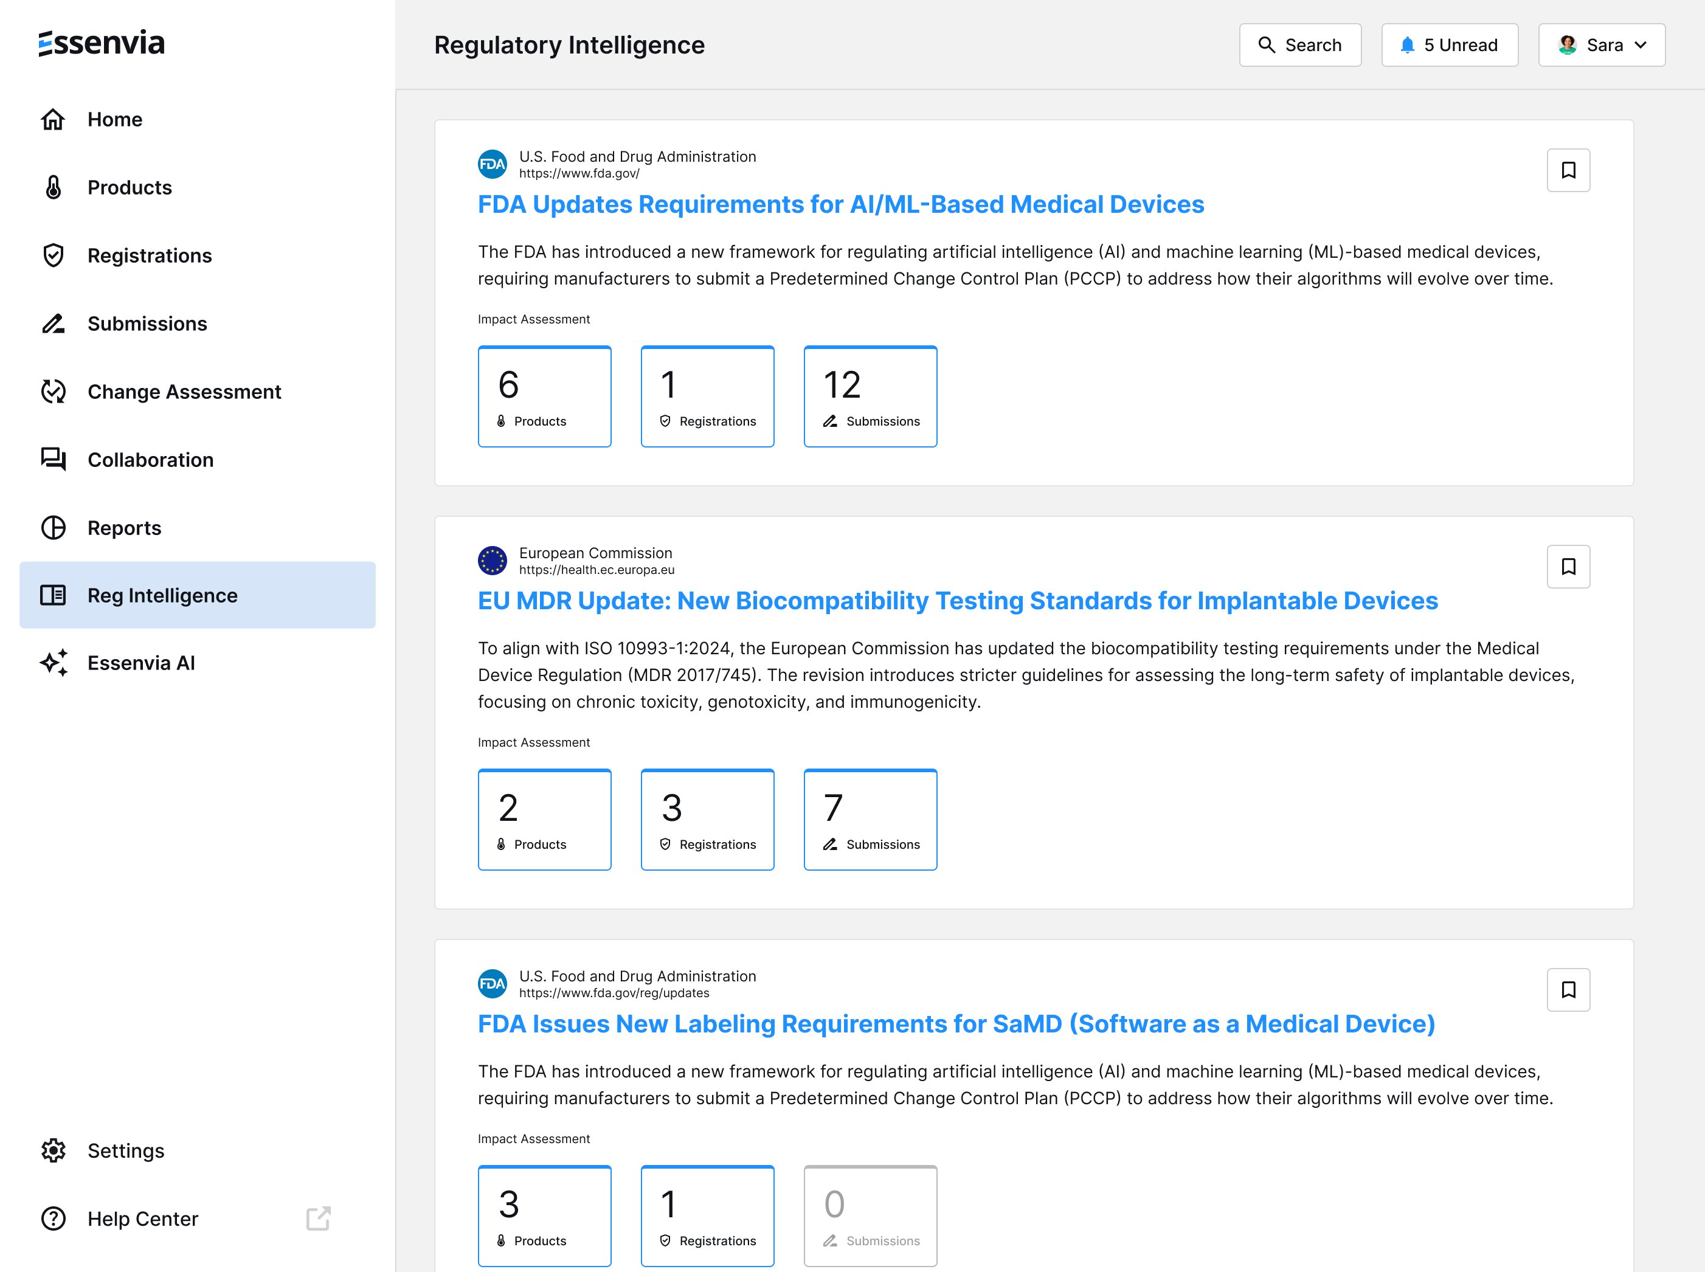
Task: Open the EU MDR Update article title
Action: (x=957, y=601)
